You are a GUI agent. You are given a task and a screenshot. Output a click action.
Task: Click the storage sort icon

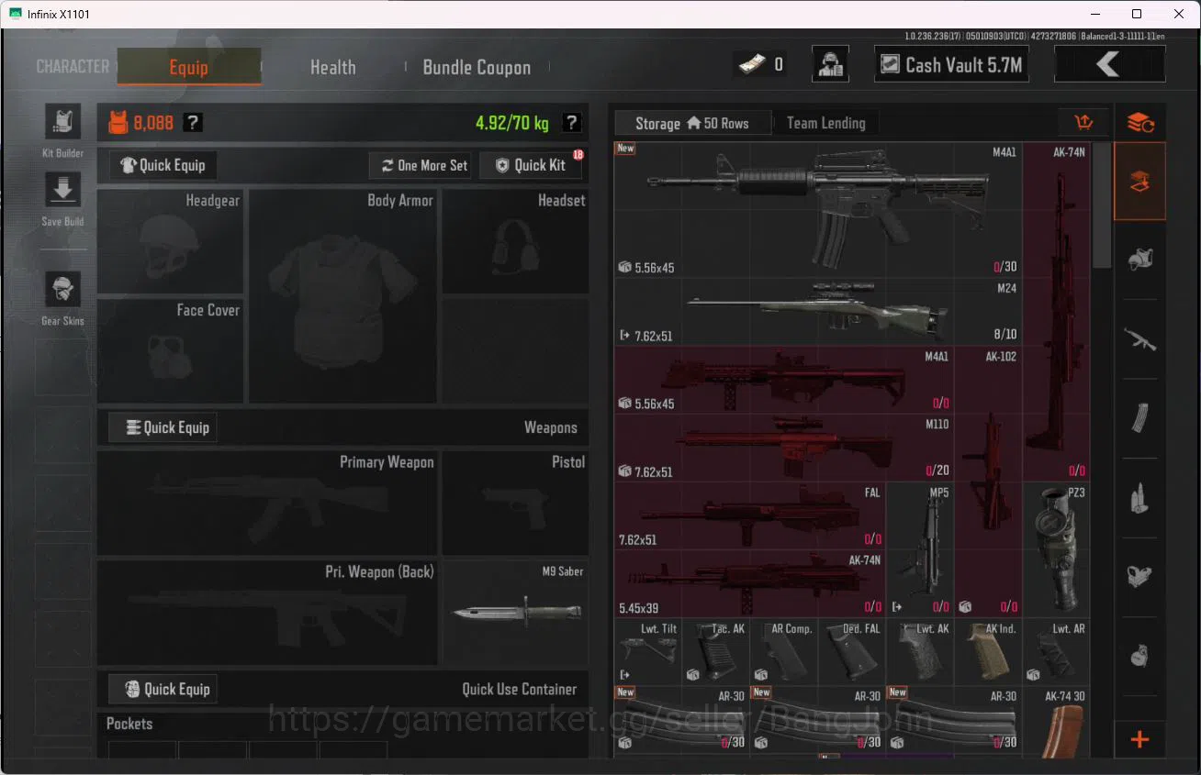tap(1083, 123)
